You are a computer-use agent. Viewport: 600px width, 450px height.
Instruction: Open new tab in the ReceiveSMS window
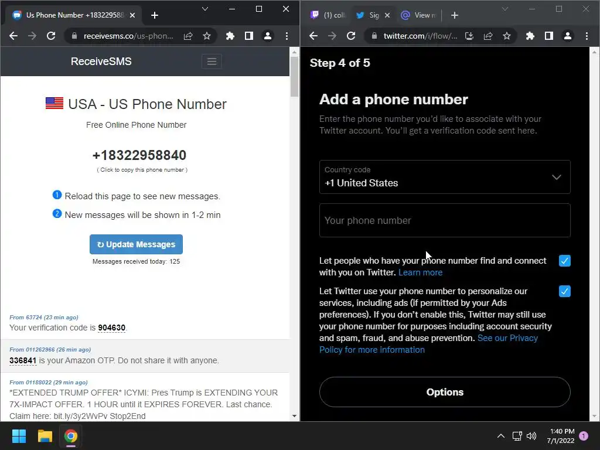click(x=155, y=15)
